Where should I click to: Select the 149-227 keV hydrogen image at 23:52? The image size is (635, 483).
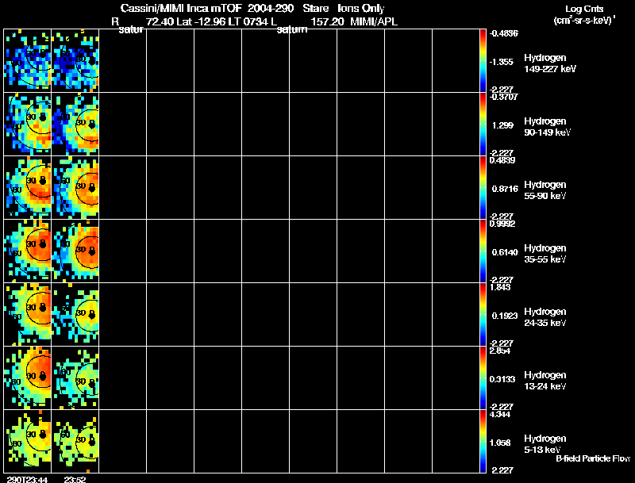75,61
